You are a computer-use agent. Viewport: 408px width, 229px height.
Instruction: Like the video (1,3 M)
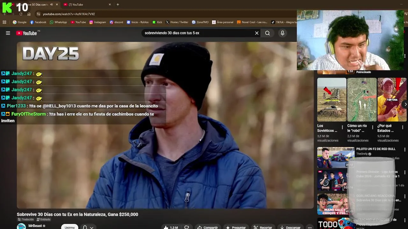171,227
